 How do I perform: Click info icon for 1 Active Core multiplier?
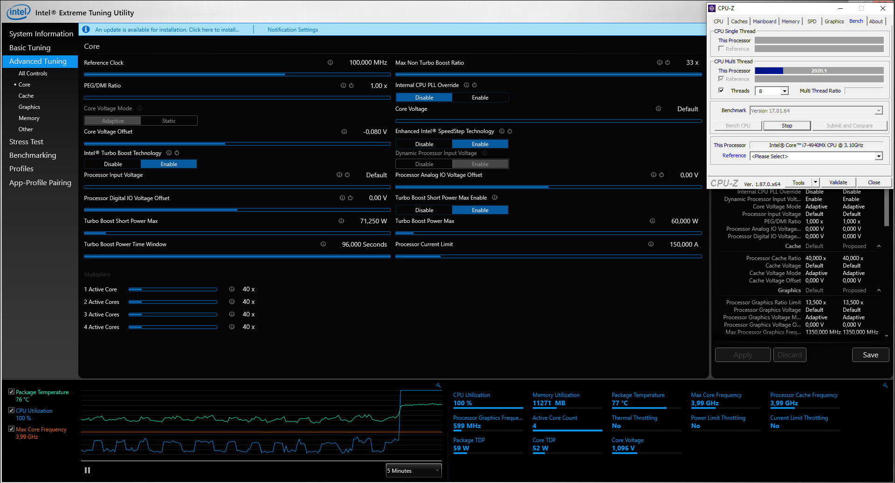[x=232, y=289]
